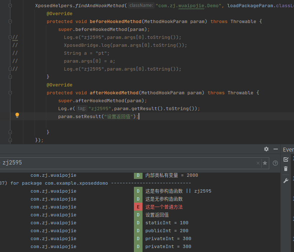Viewport: 294px width, 252px height.
Task: Open Logcat filter help question mark
Action: 275,163
